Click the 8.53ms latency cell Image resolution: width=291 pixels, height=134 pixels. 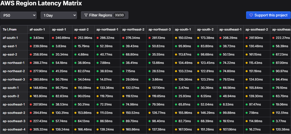point(230,104)
